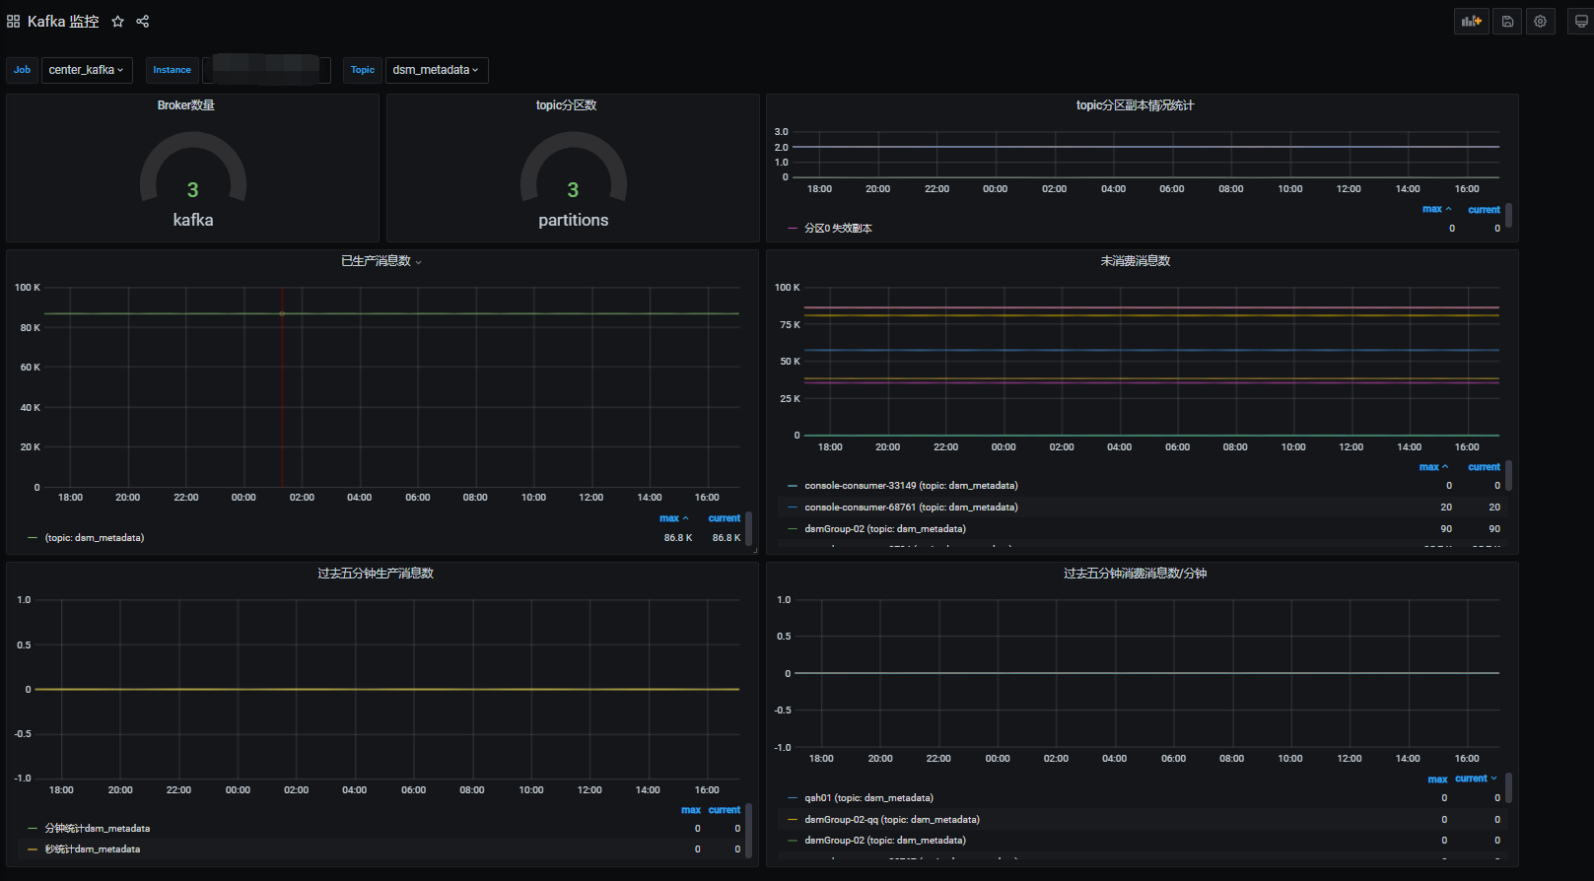The width and height of the screenshot is (1594, 881).
Task: Click the Topic variable label
Action: 363,70
